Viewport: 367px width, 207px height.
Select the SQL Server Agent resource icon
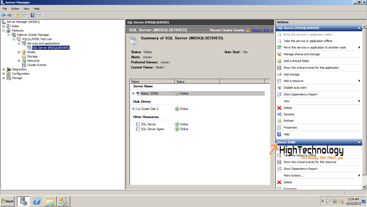[x=138, y=129]
